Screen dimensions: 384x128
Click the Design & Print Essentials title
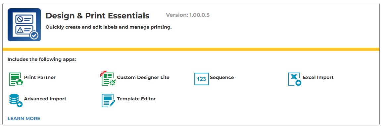click(97, 15)
